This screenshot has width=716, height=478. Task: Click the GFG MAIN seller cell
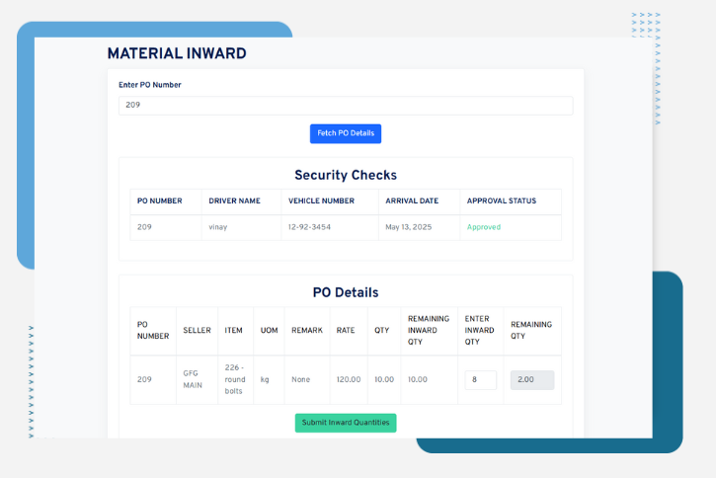[x=194, y=379]
